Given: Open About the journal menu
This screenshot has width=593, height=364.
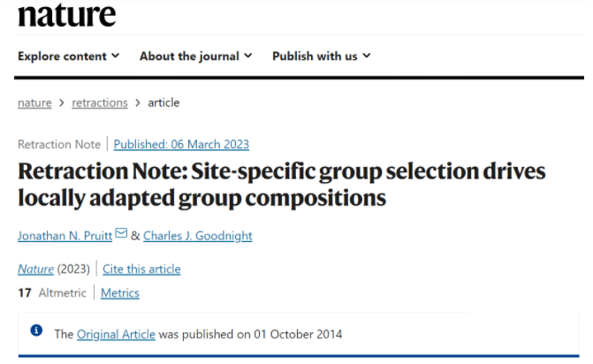Looking at the screenshot, I should (x=196, y=56).
